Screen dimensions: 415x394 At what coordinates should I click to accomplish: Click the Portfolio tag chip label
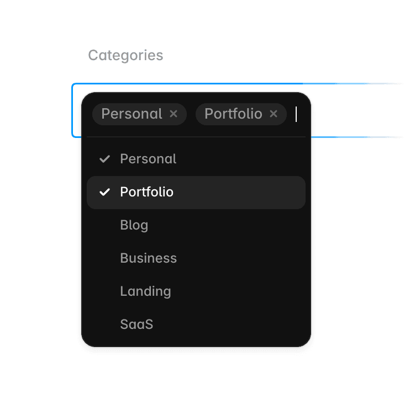point(233,114)
